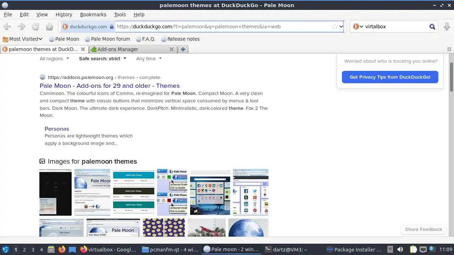
Task: Open the dark black theme image thumbnail
Action: pyautogui.click(x=55, y=192)
